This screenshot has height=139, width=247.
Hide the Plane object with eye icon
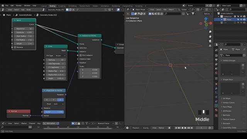click(x=241, y=20)
